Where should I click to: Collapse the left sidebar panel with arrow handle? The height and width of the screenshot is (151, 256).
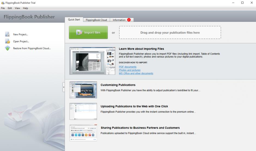click(x=64, y=87)
